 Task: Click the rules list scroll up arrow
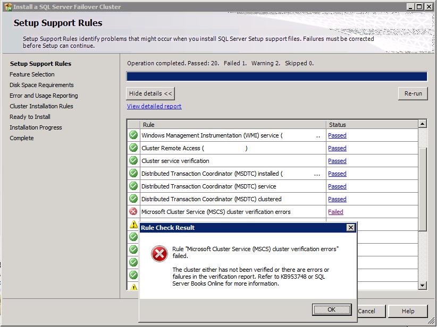coord(423,124)
